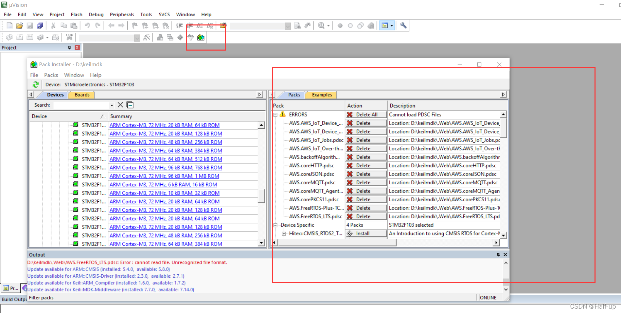Screen dimensions: 621x313
Task: Click the packs list vertical scrollbar thumb
Action: tap(504, 128)
